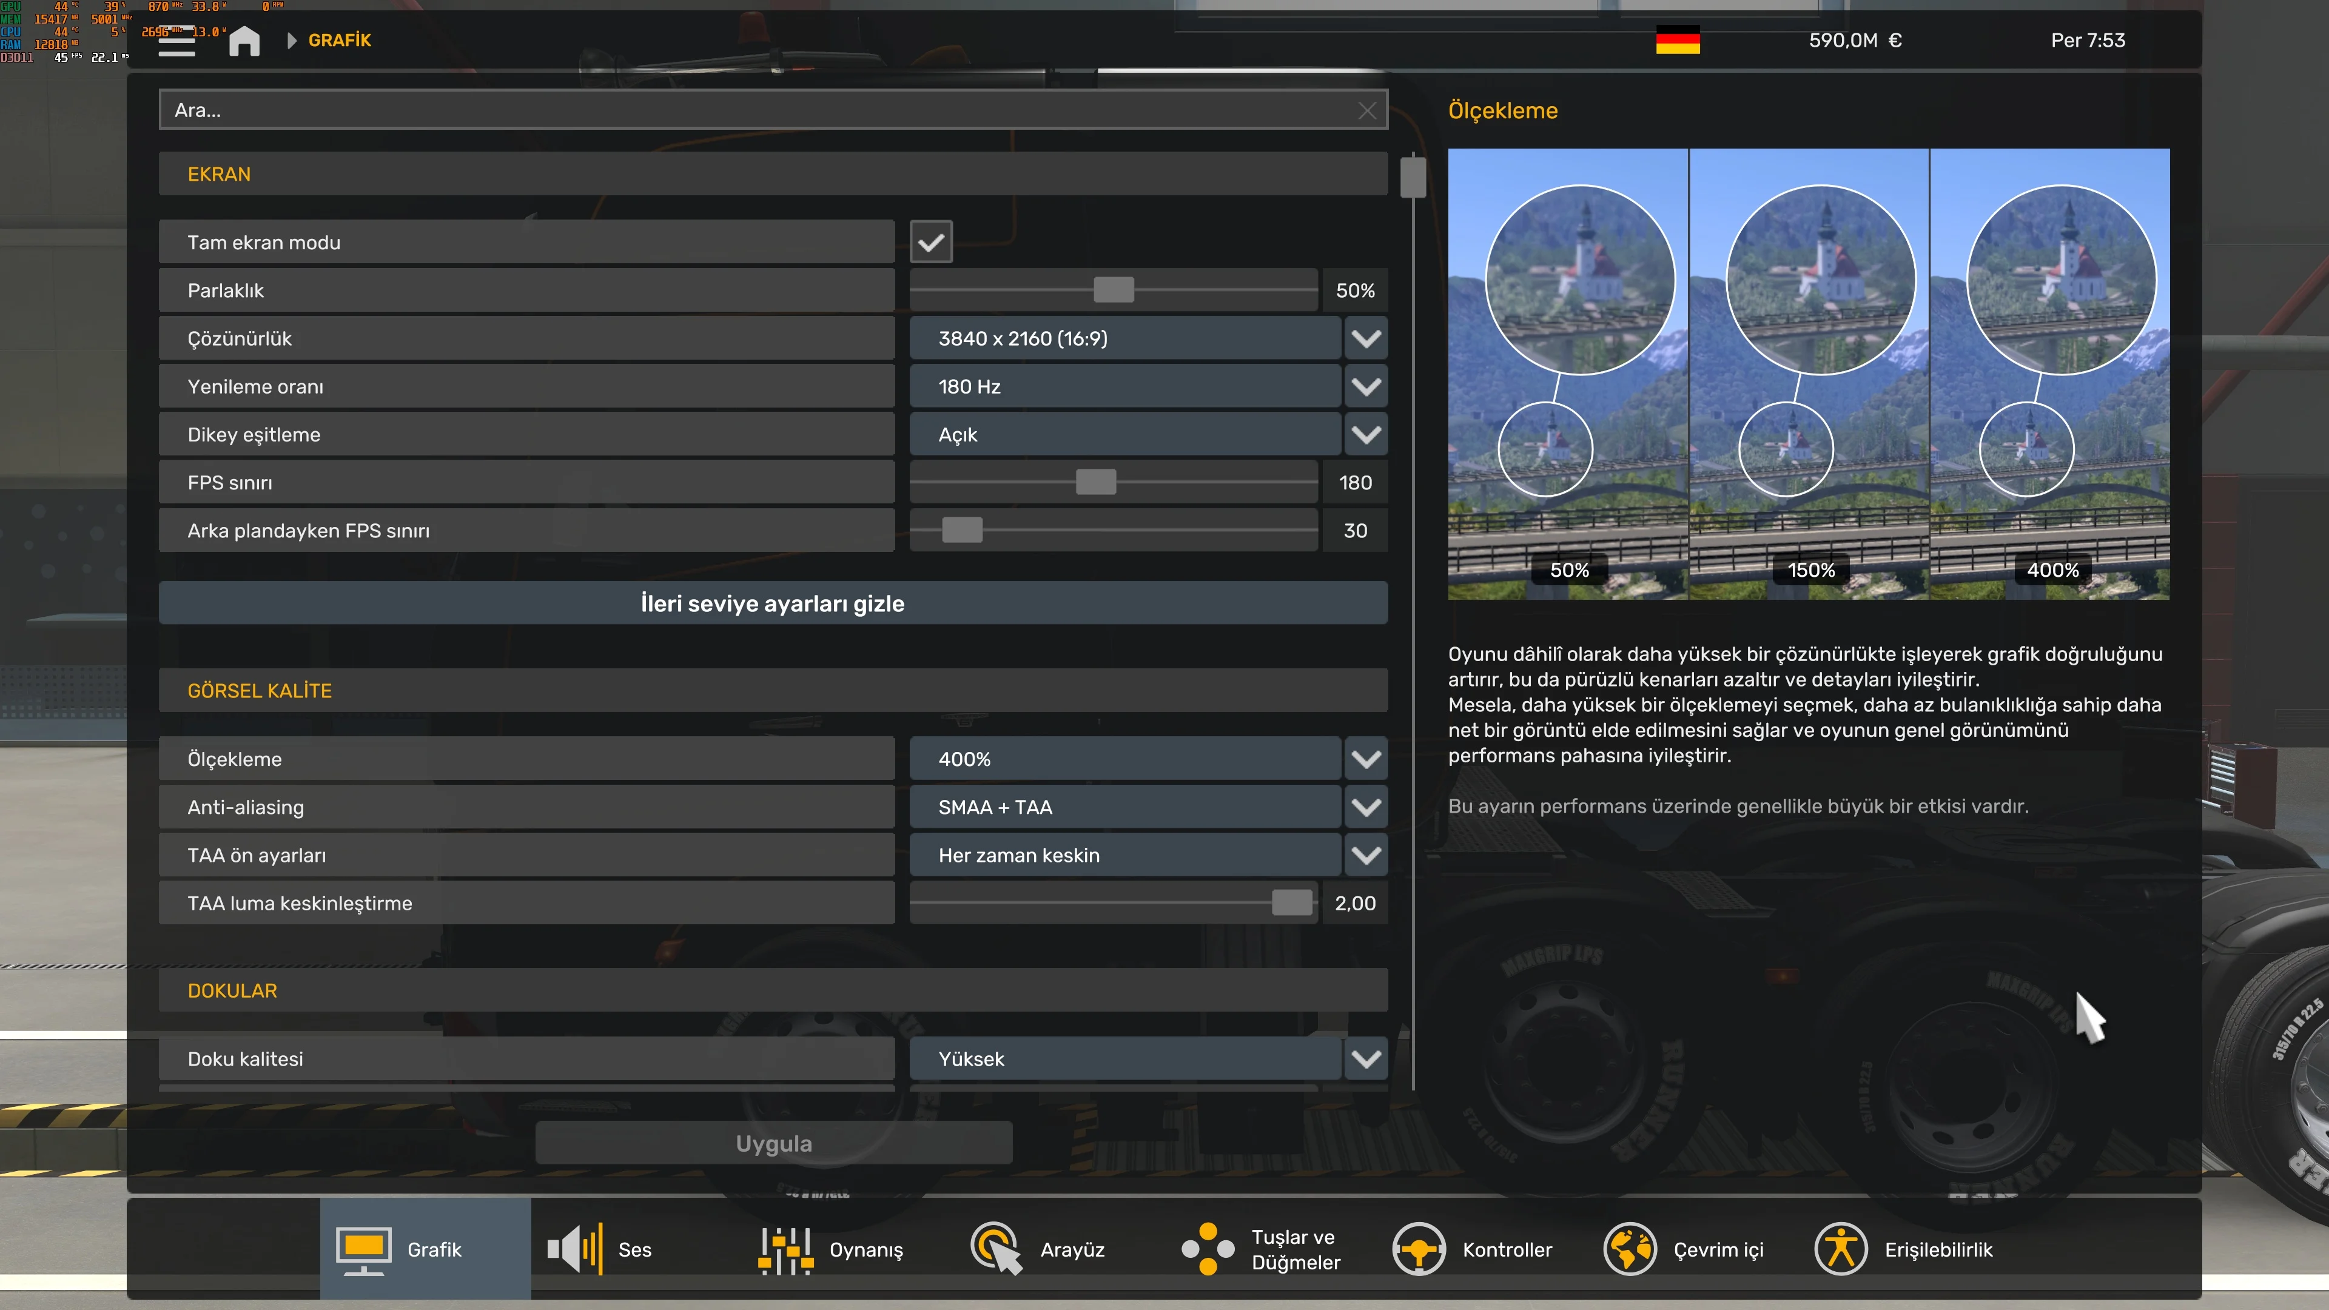Expand the Yenileme oranı dropdown arrow

tap(1365, 387)
